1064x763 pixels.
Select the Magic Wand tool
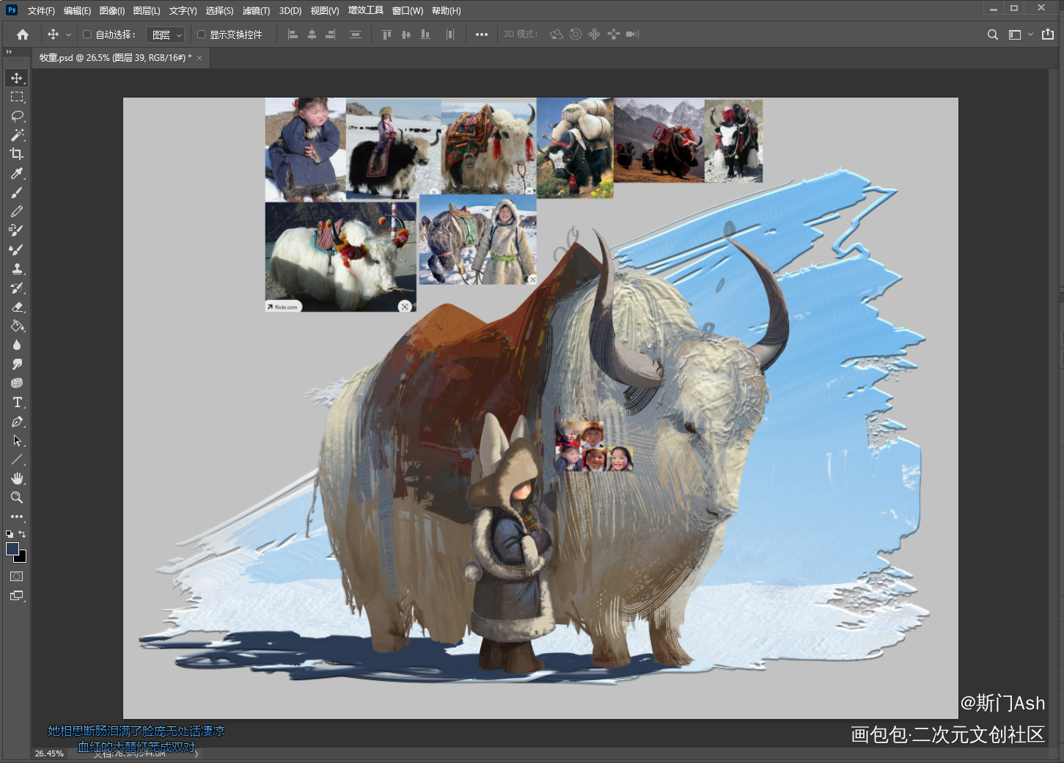[x=17, y=135]
